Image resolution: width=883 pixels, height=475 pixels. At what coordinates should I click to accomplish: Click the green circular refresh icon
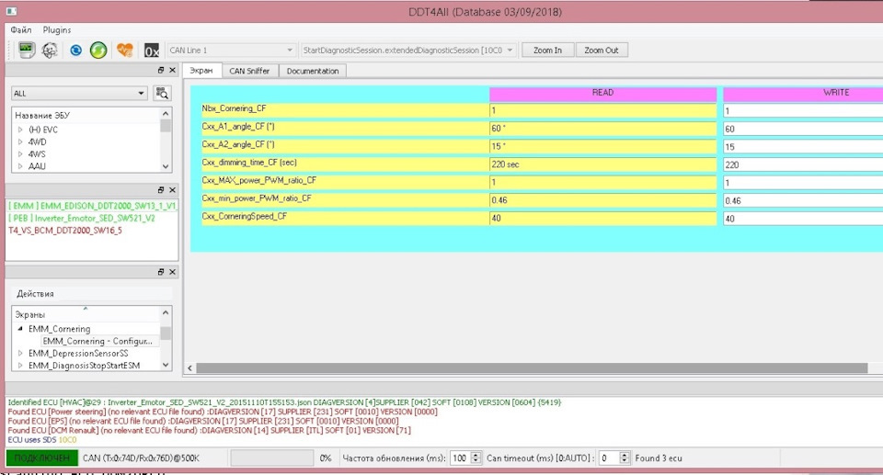98,51
